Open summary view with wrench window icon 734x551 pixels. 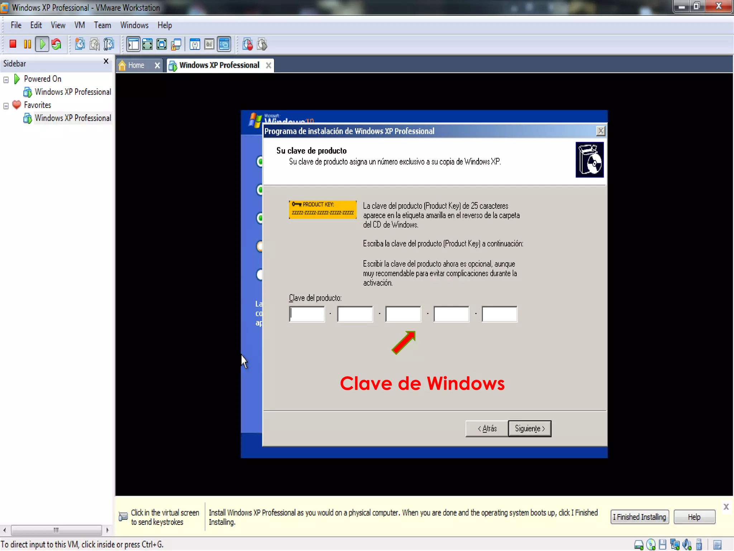(x=195, y=44)
